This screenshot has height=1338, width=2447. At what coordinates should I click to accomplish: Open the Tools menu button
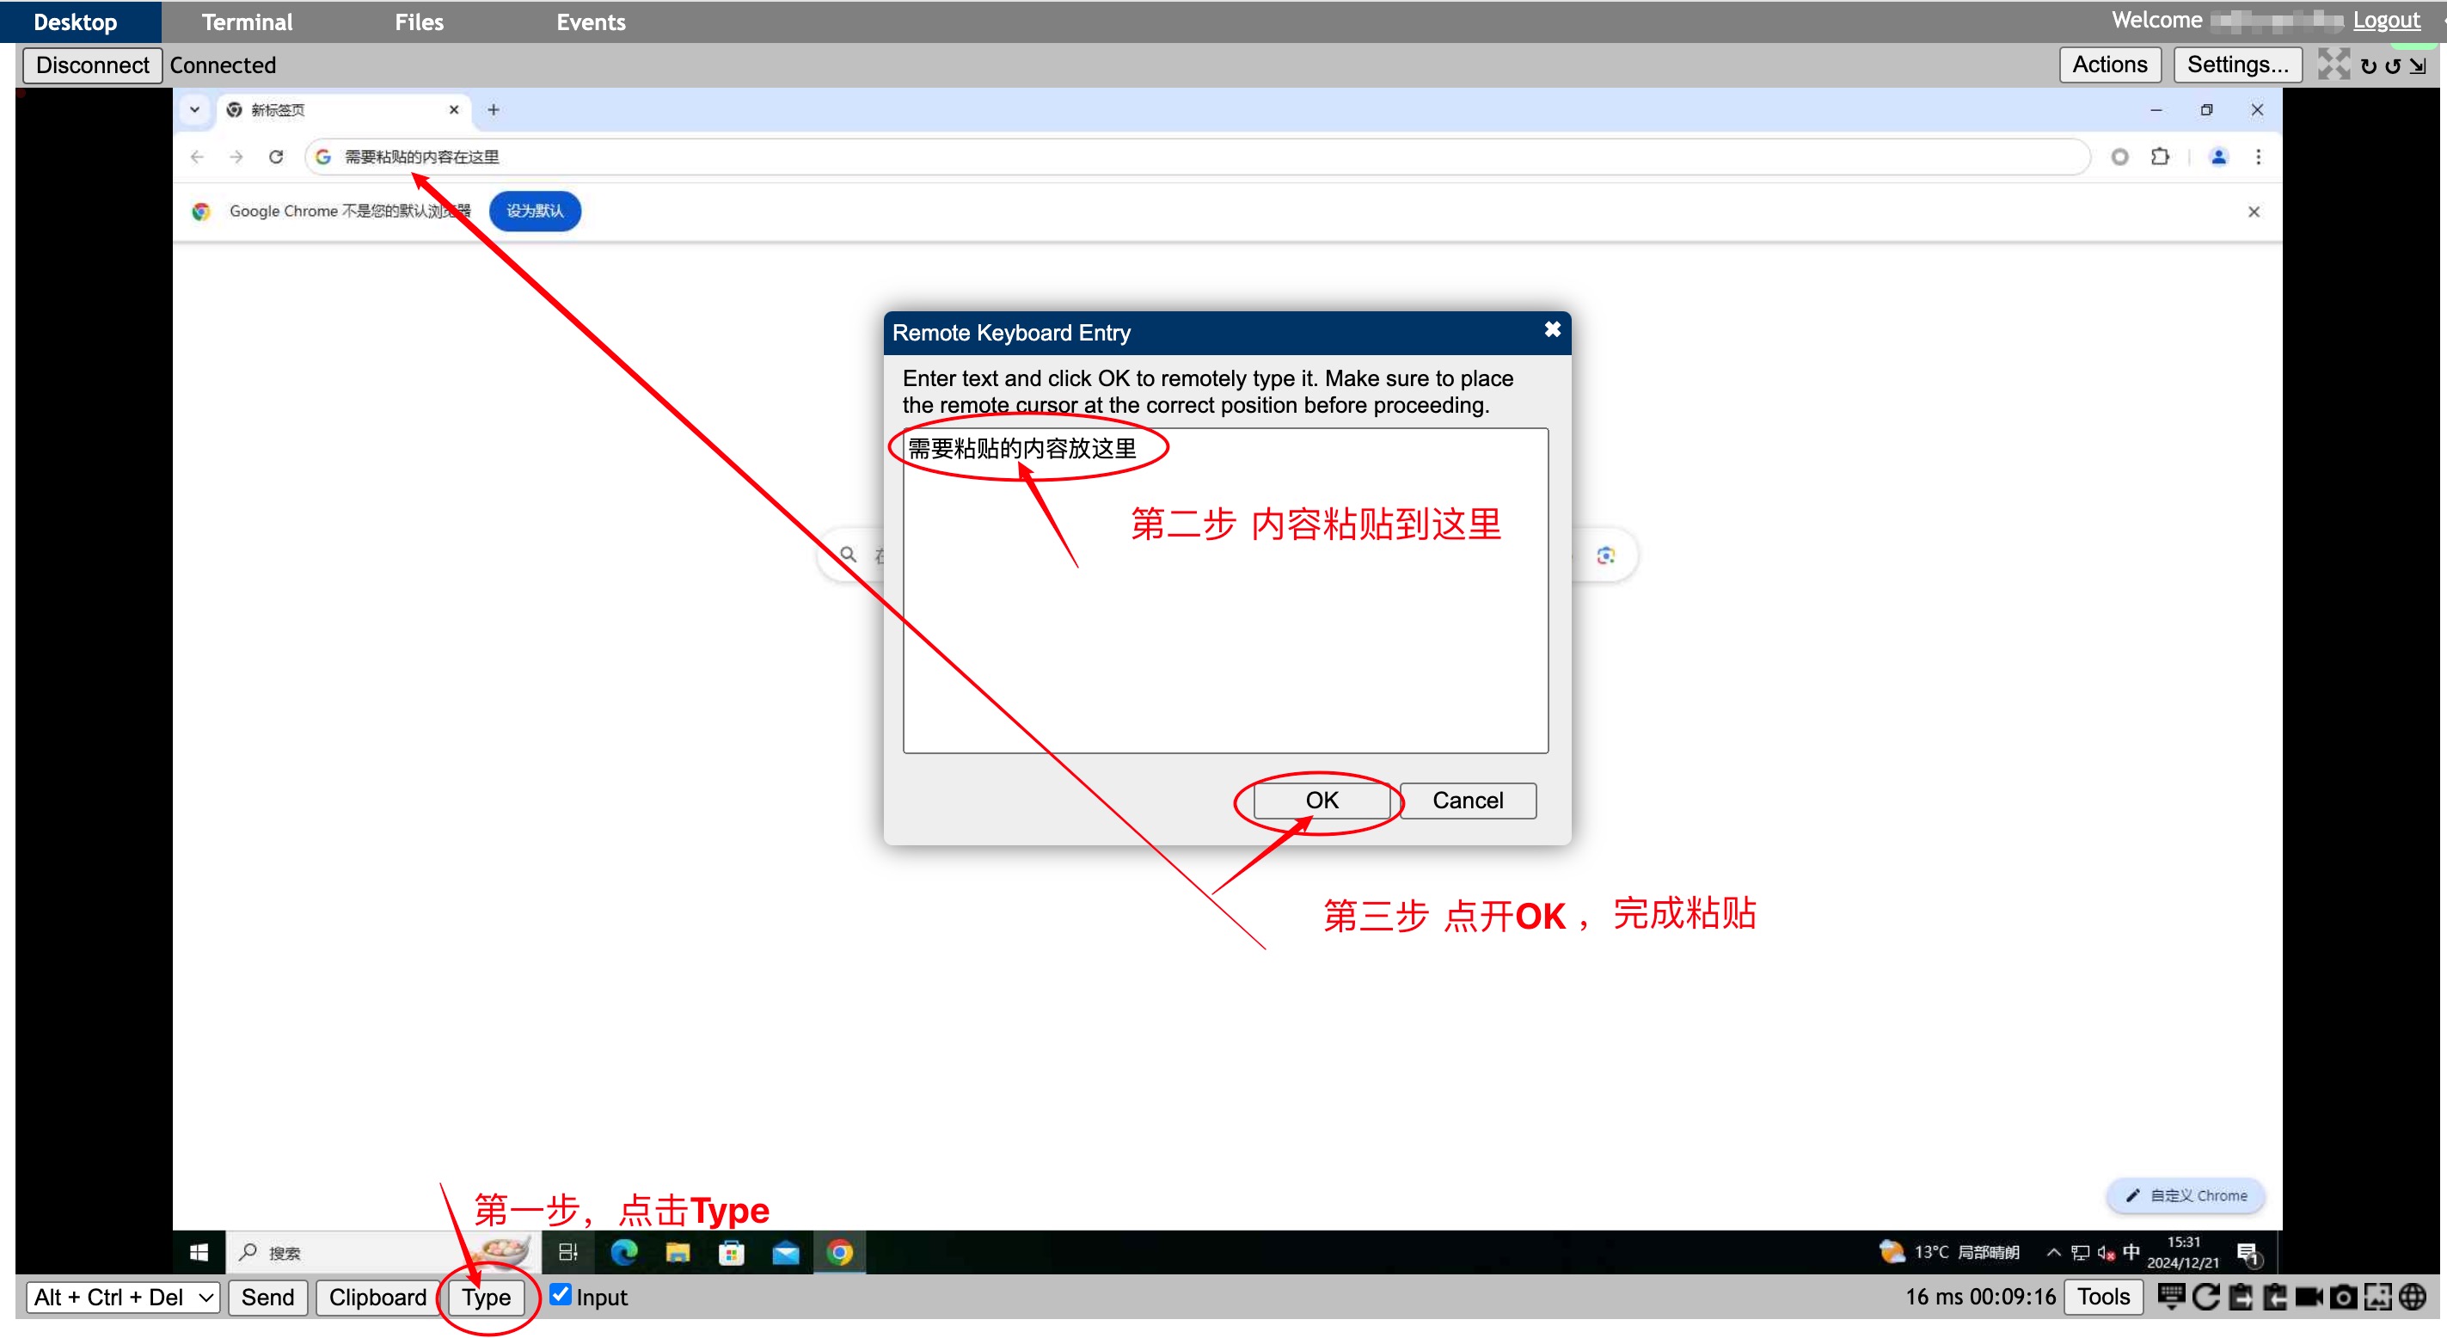2103,1296
